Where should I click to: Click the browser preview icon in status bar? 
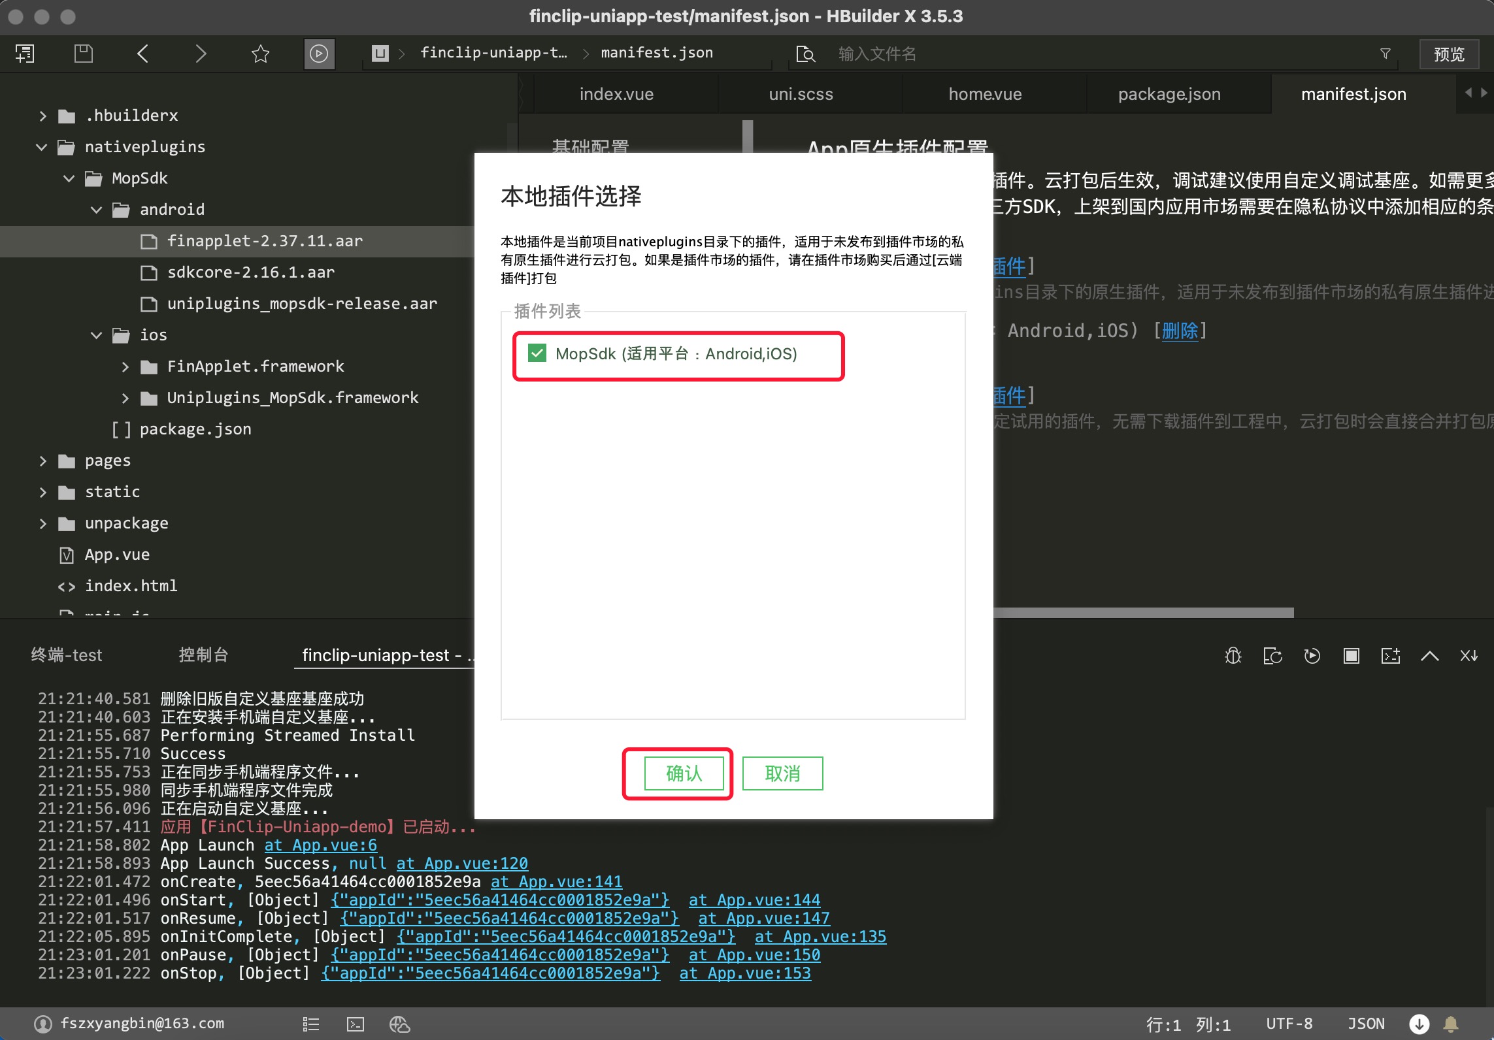coord(399,1024)
